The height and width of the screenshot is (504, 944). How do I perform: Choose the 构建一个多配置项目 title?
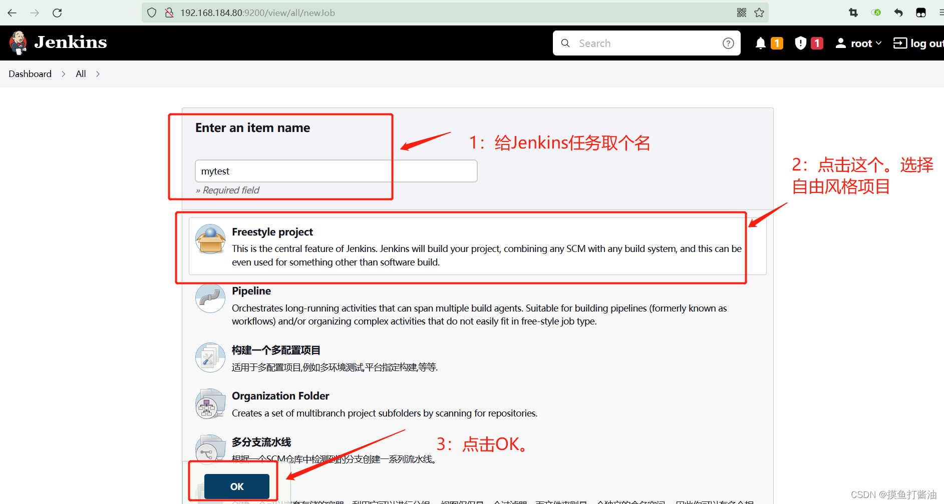pos(276,350)
